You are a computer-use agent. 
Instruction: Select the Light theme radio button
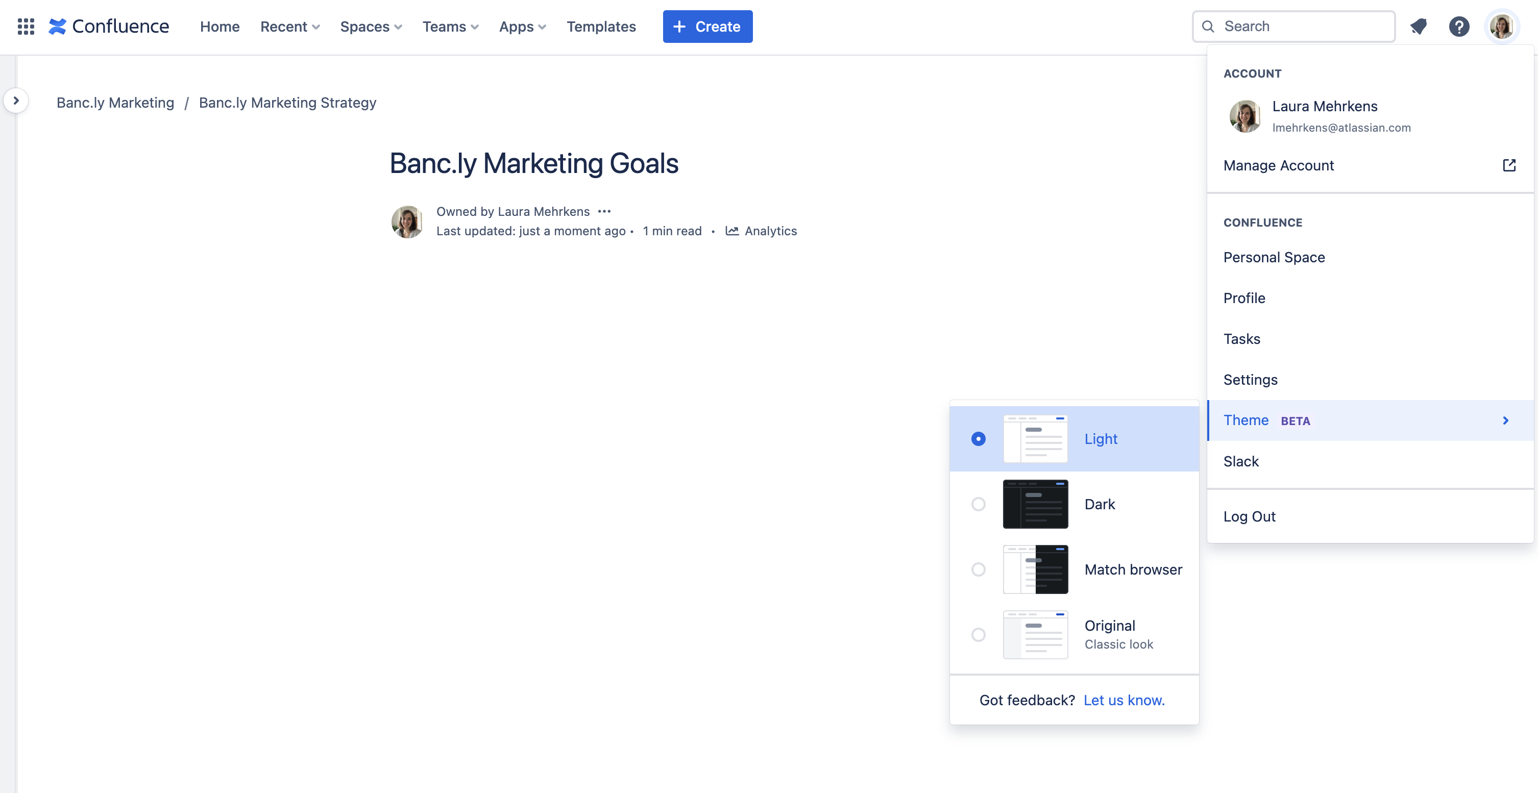coord(978,438)
